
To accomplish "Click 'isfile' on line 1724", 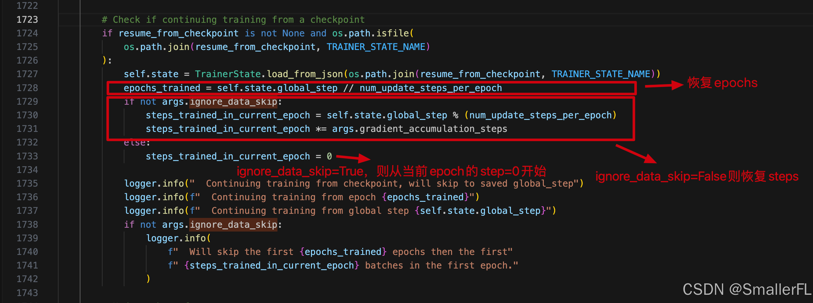I will [393, 33].
